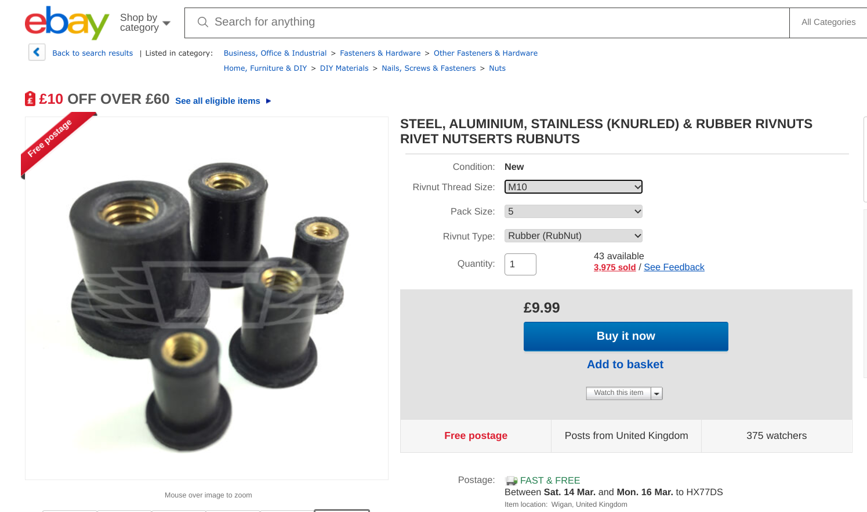Go to the Nuts category breadcrumb

tap(497, 68)
